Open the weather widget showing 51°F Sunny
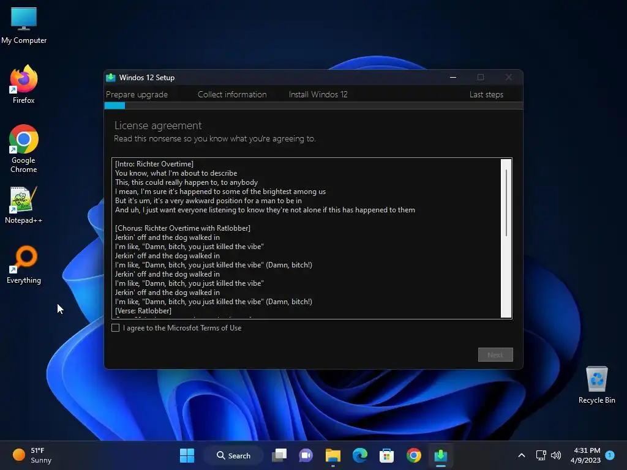The image size is (627, 470). coord(32,455)
